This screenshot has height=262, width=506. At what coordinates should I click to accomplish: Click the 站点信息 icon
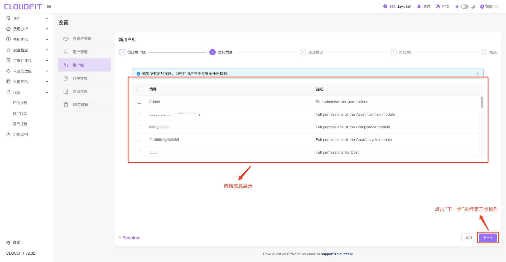(x=66, y=91)
